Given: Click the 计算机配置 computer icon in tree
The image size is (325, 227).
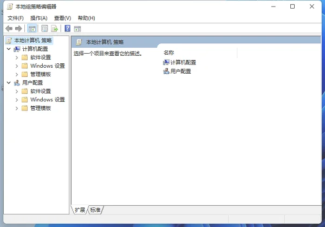Looking at the screenshot, I should tap(17, 49).
